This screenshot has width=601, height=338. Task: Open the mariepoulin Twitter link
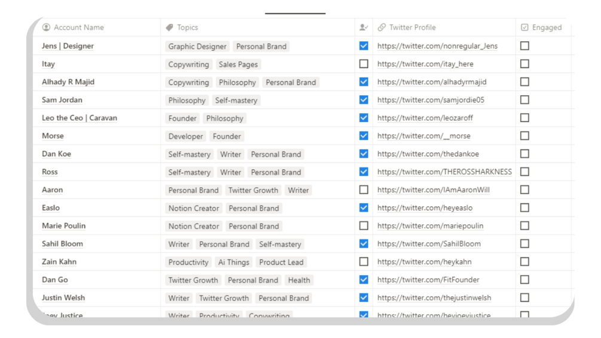tap(430, 226)
